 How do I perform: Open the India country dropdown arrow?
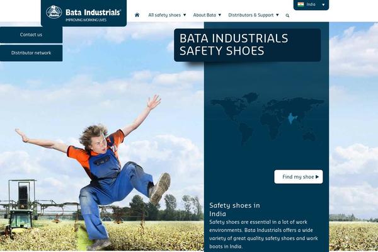coord(323,4)
